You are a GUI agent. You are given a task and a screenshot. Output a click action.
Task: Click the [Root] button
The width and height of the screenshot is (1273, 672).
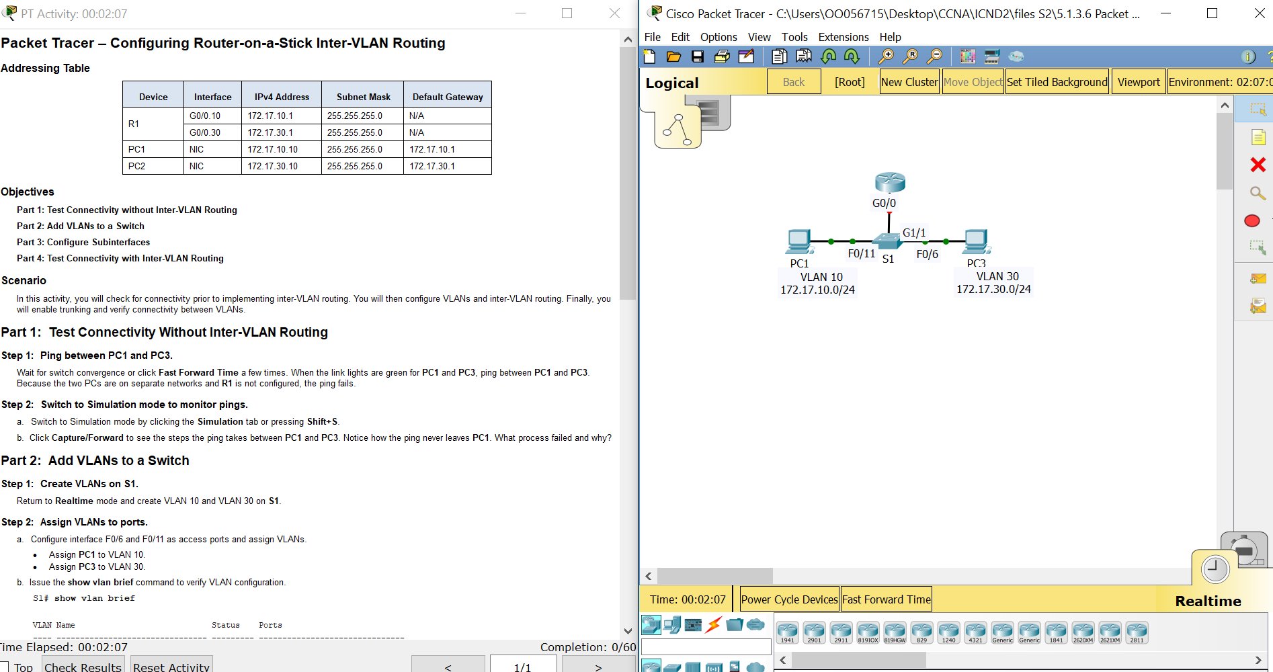point(850,82)
